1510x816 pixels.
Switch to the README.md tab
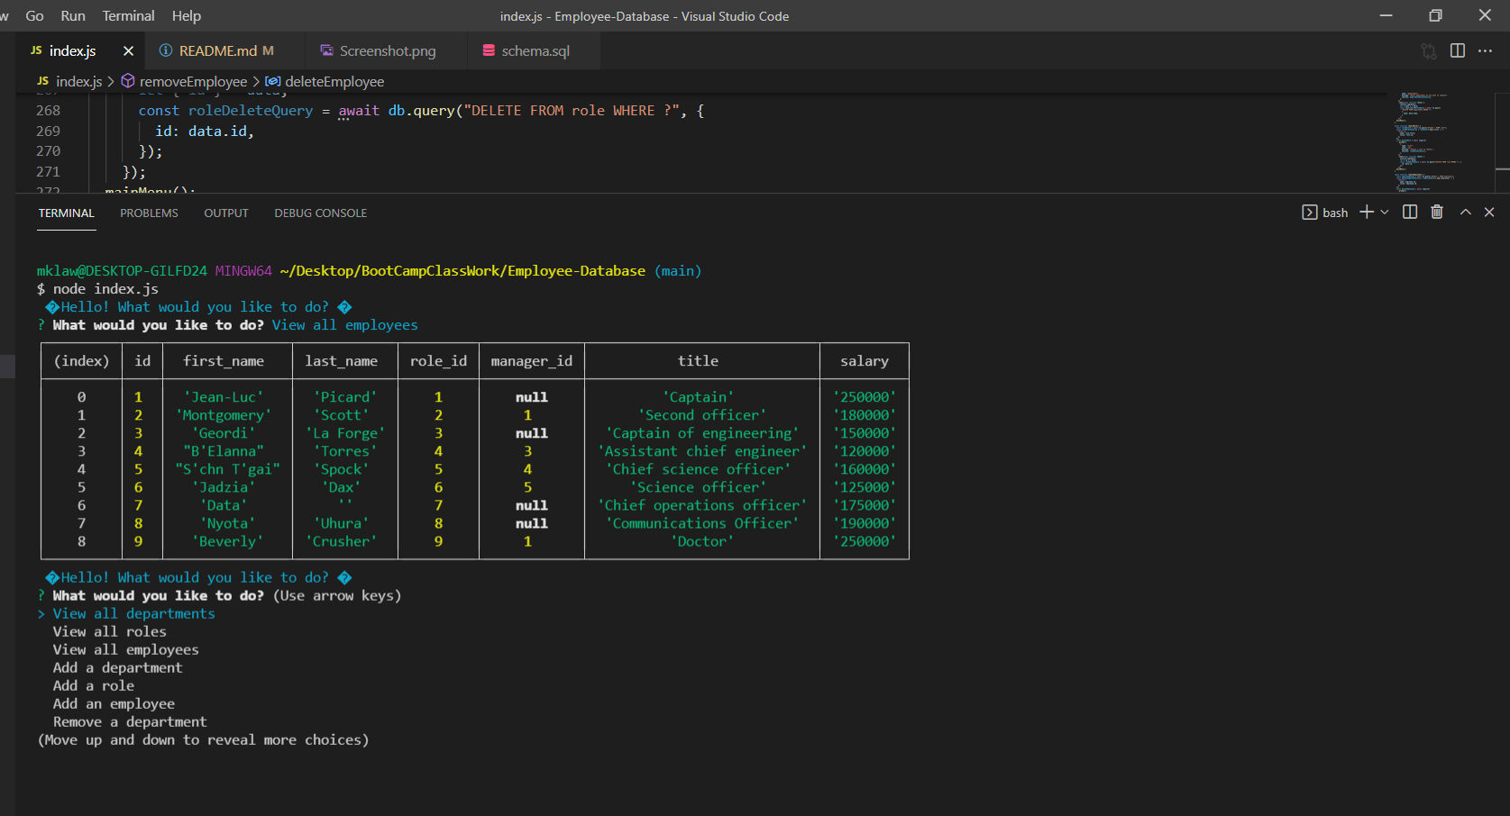coord(217,50)
